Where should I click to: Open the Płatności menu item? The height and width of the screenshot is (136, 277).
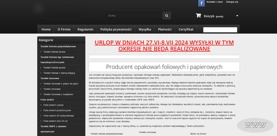coord(165,29)
